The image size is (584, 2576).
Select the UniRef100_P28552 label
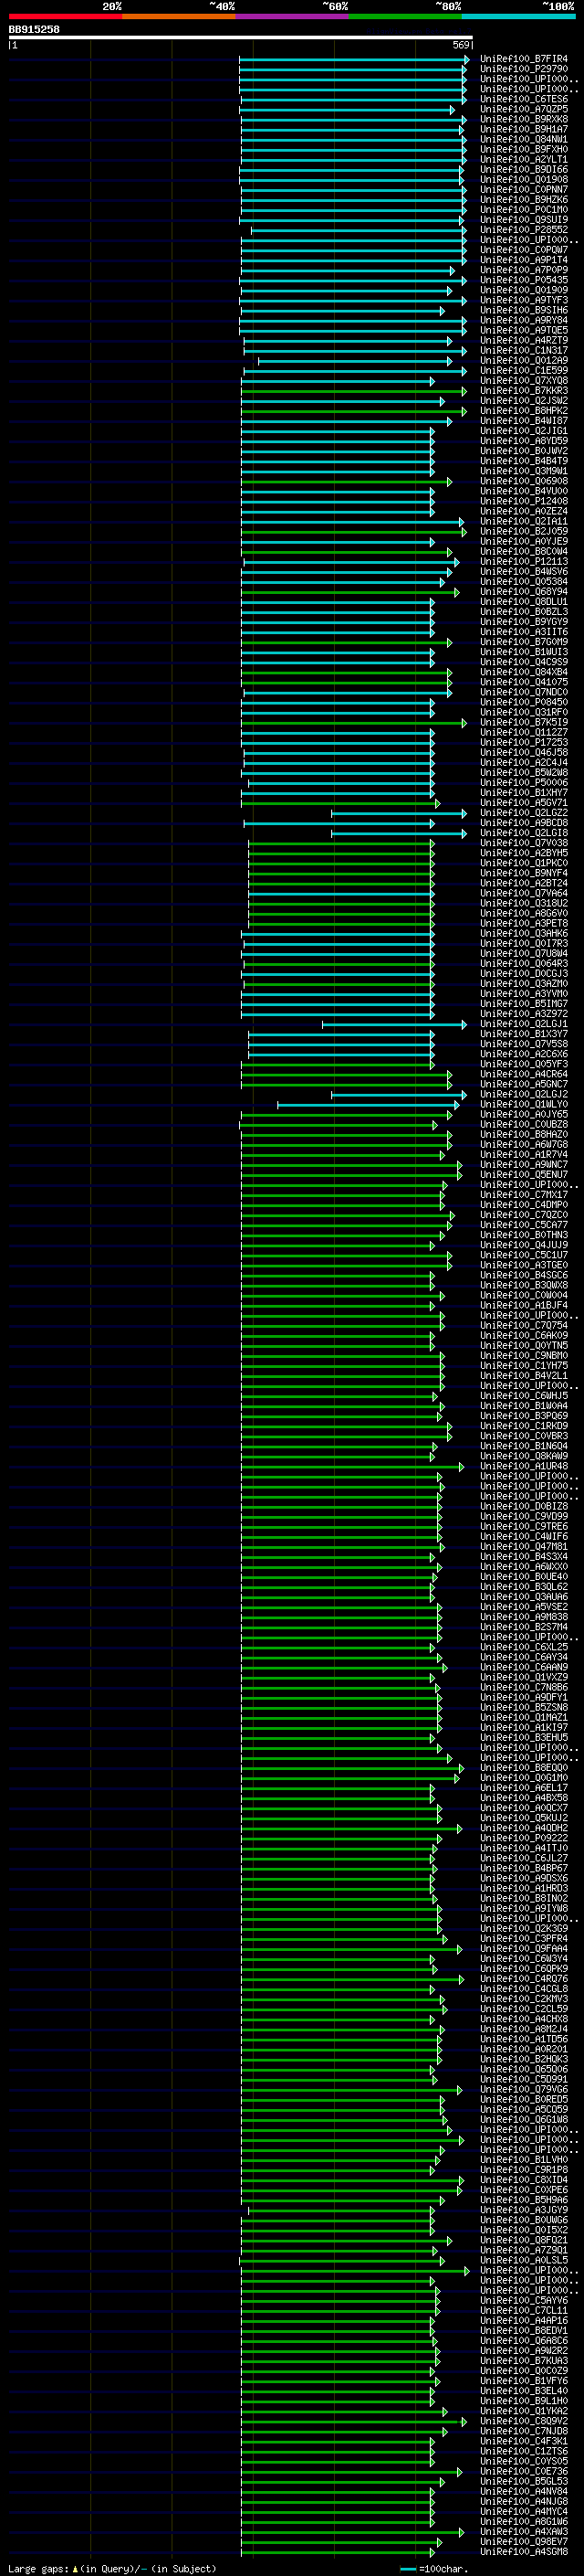(x=523, y=230)
